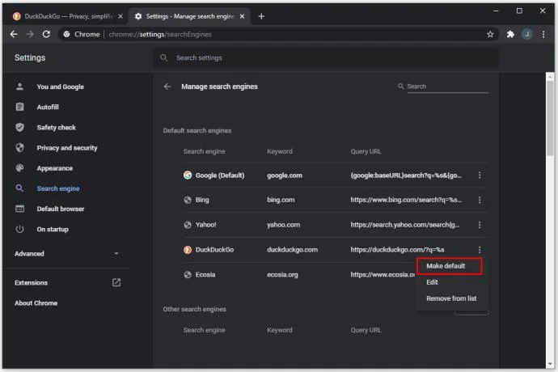Go back using the browser back arrow
Image resolution: width=558 pixels, height=372 pixels.
pos(14,34)
